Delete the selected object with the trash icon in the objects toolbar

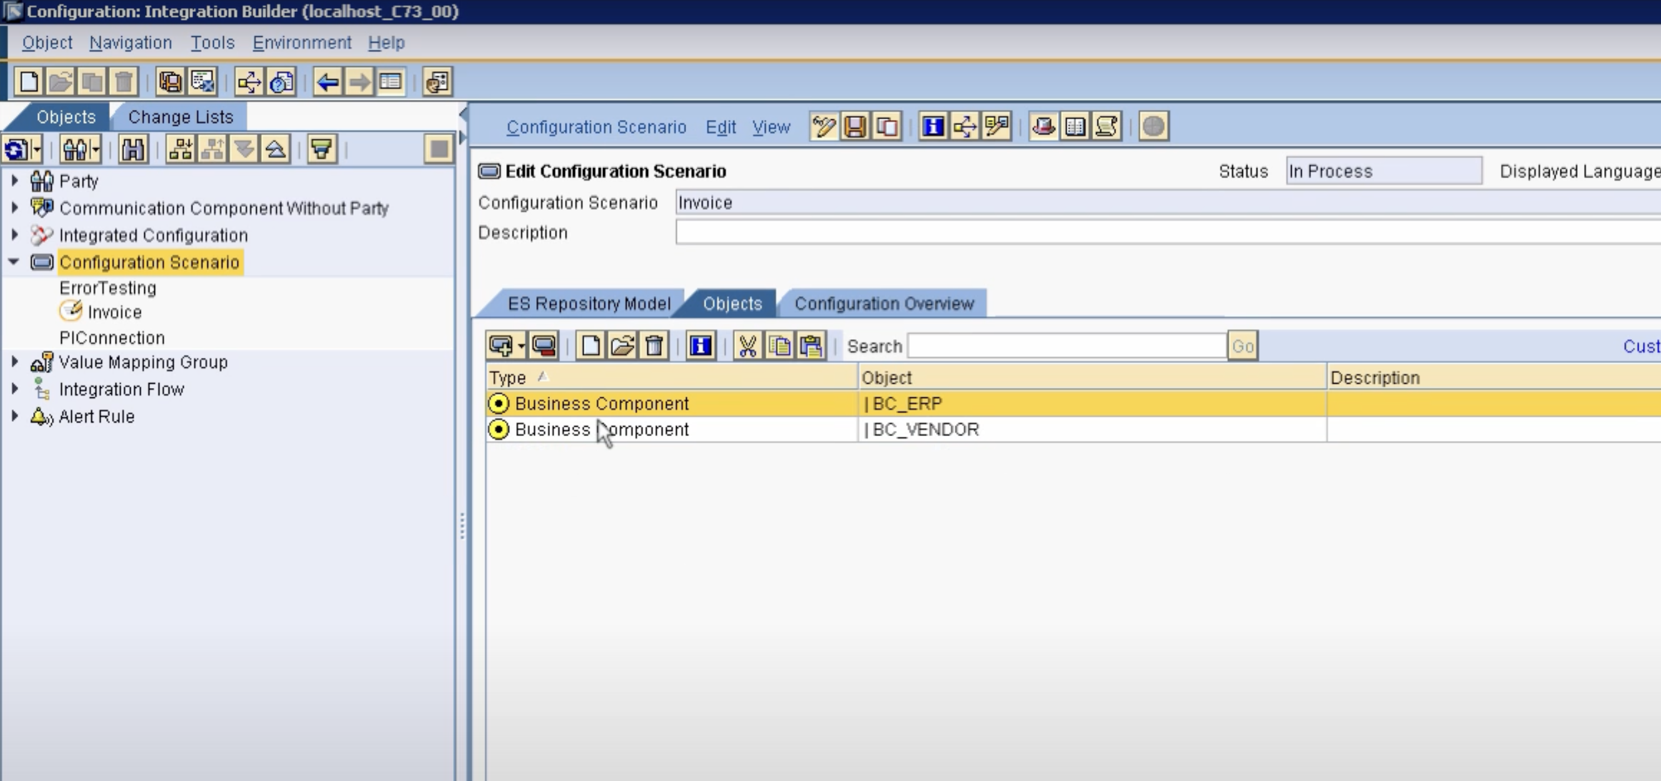click(654, 346)
